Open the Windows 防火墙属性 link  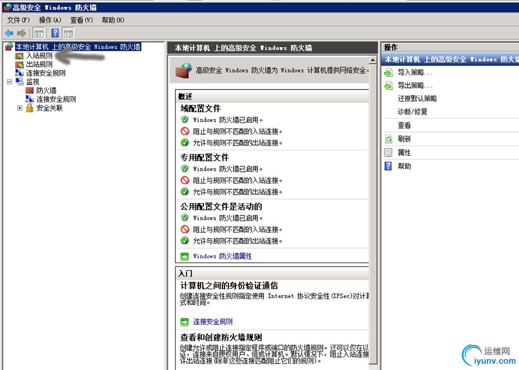click(x=222, y=256)
